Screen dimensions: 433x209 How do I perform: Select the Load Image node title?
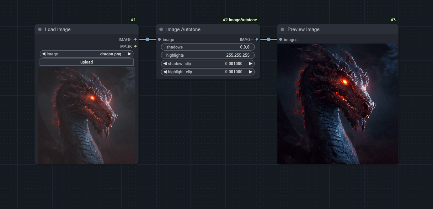coord(58,29)
